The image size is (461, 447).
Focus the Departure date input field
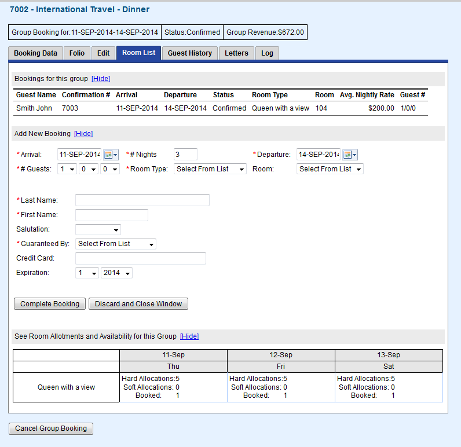point(319,155)
